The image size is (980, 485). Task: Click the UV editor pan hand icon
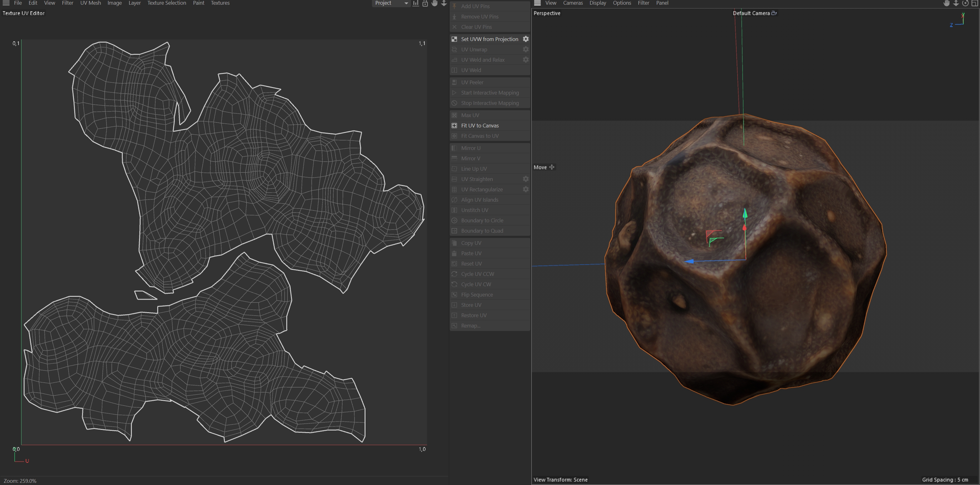(x=434, y=3)
